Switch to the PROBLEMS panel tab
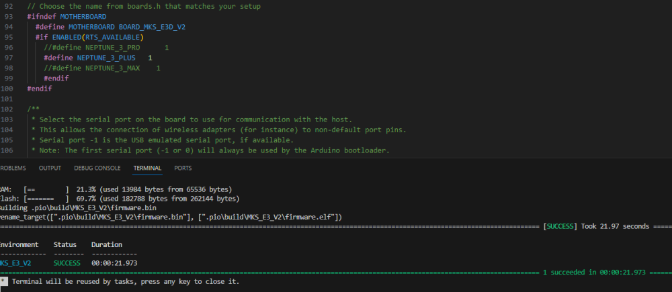The image size is (672, 292). click(x=13, y=168)
